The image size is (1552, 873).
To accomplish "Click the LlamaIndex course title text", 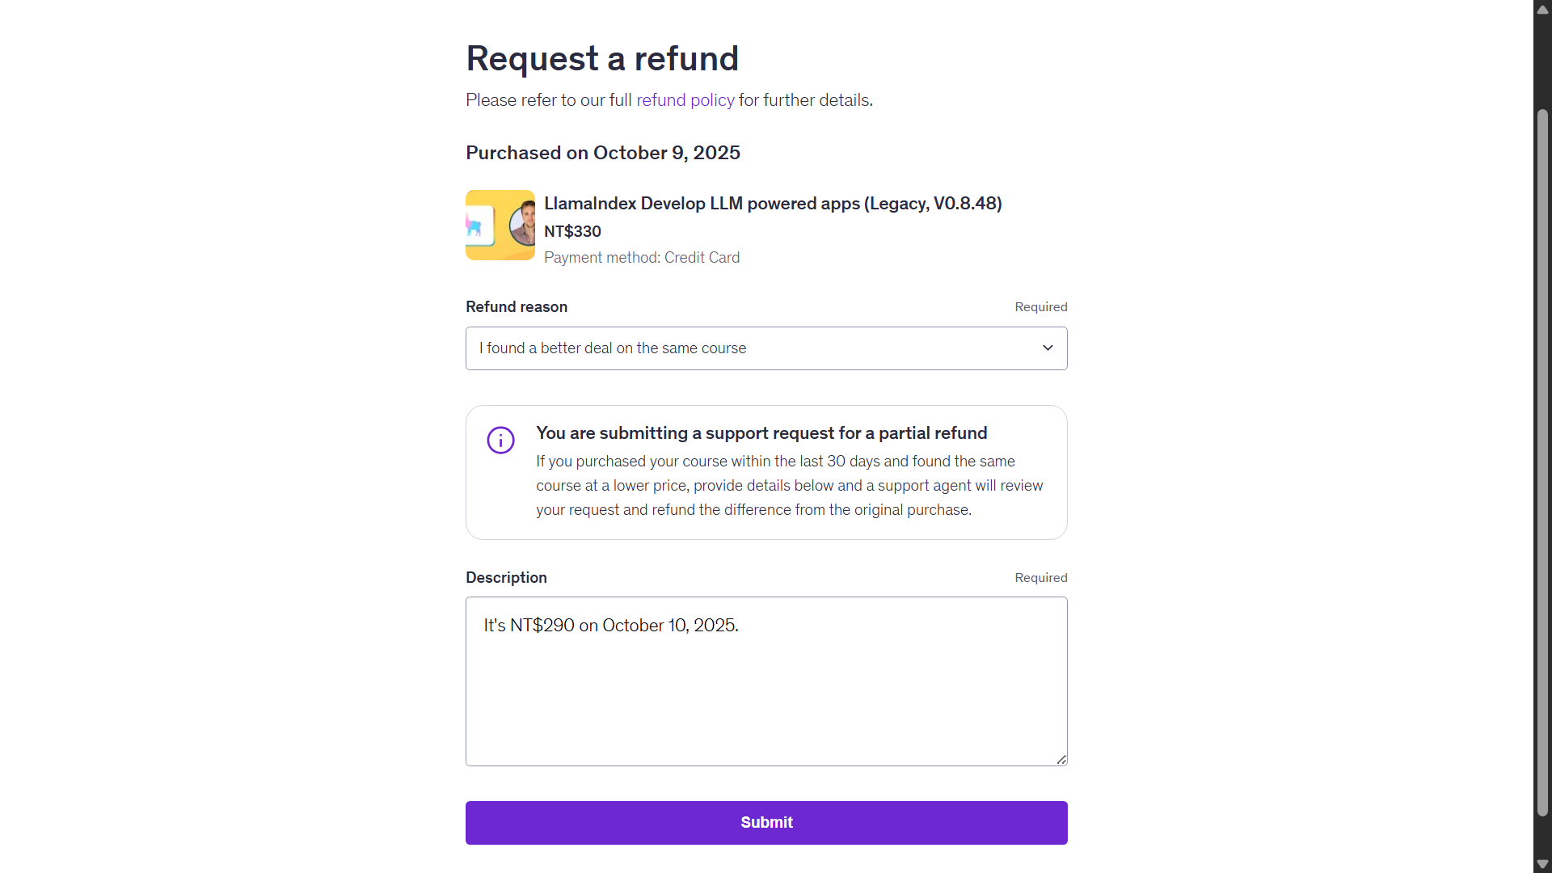I will [x=772, y=204].
